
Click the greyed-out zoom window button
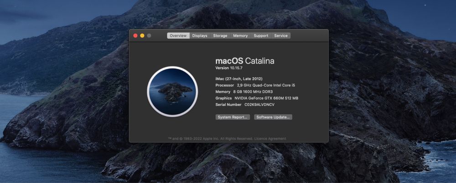149,35
